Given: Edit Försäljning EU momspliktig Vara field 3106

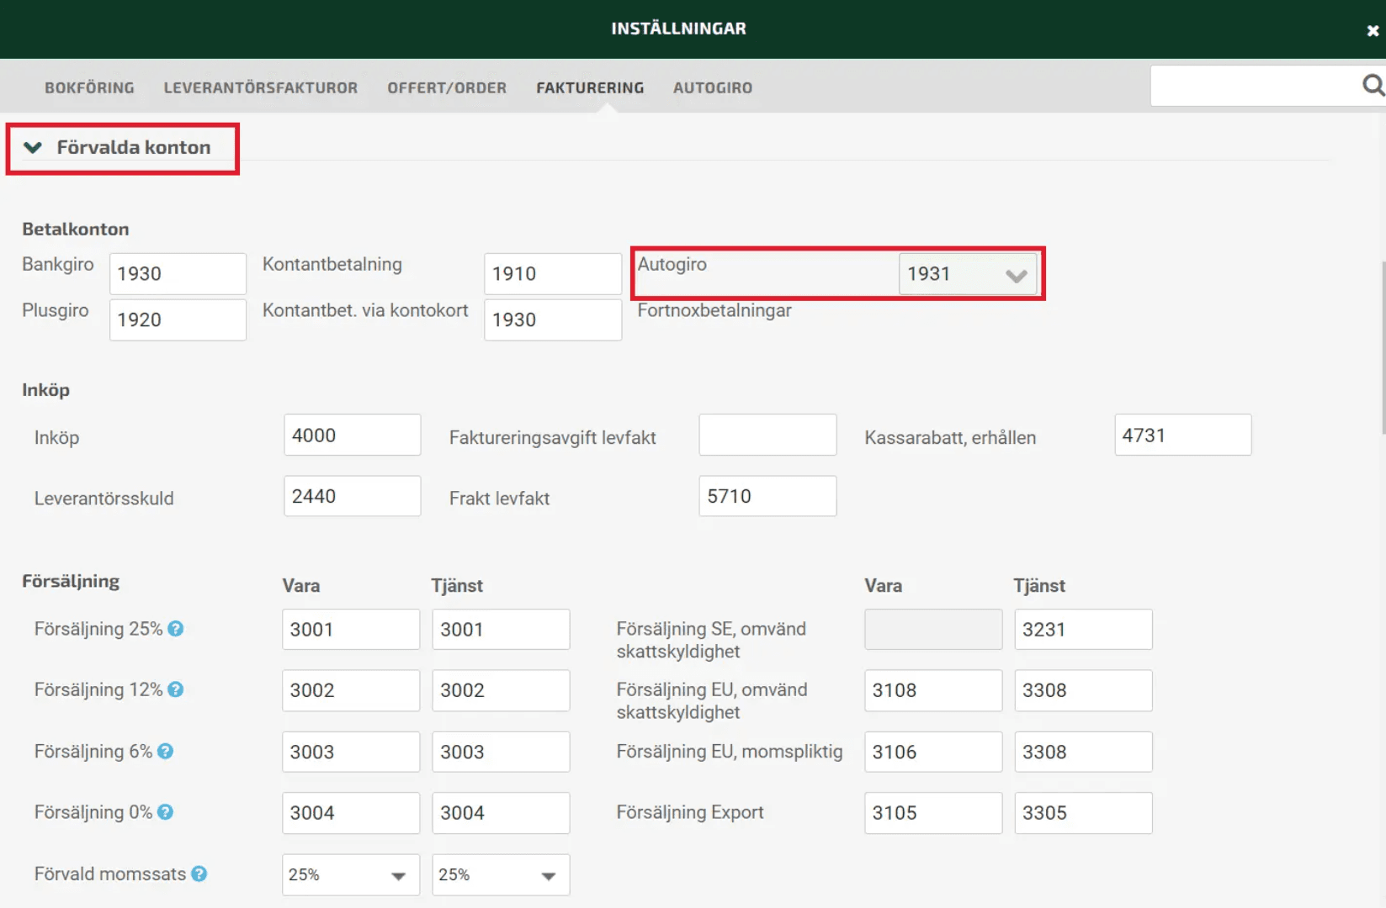Looking at the screenshot, I should 933,752.
